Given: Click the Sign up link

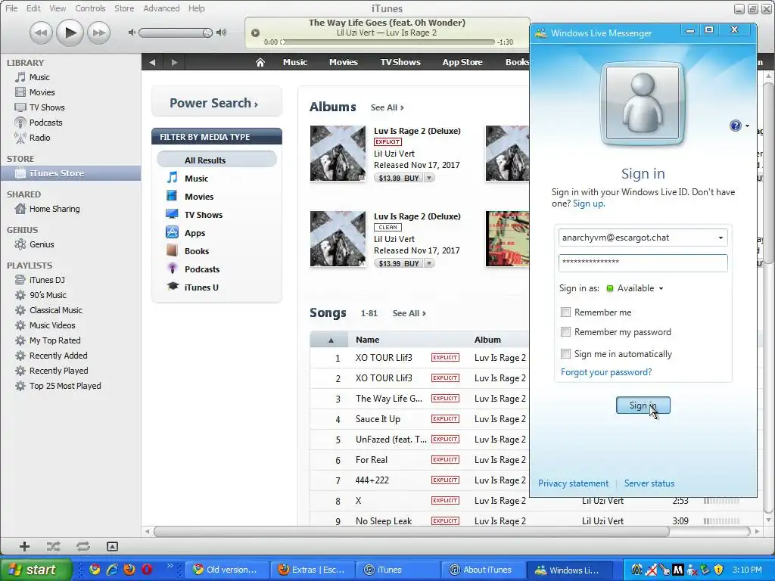Looking at the screenshot, I should (588, 204).
